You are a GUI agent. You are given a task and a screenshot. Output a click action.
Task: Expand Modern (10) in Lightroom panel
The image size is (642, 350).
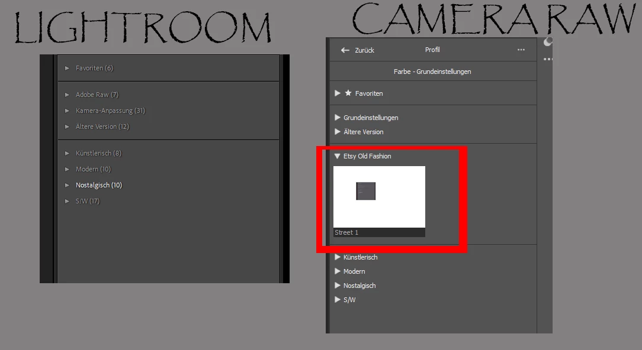(67, 169)
